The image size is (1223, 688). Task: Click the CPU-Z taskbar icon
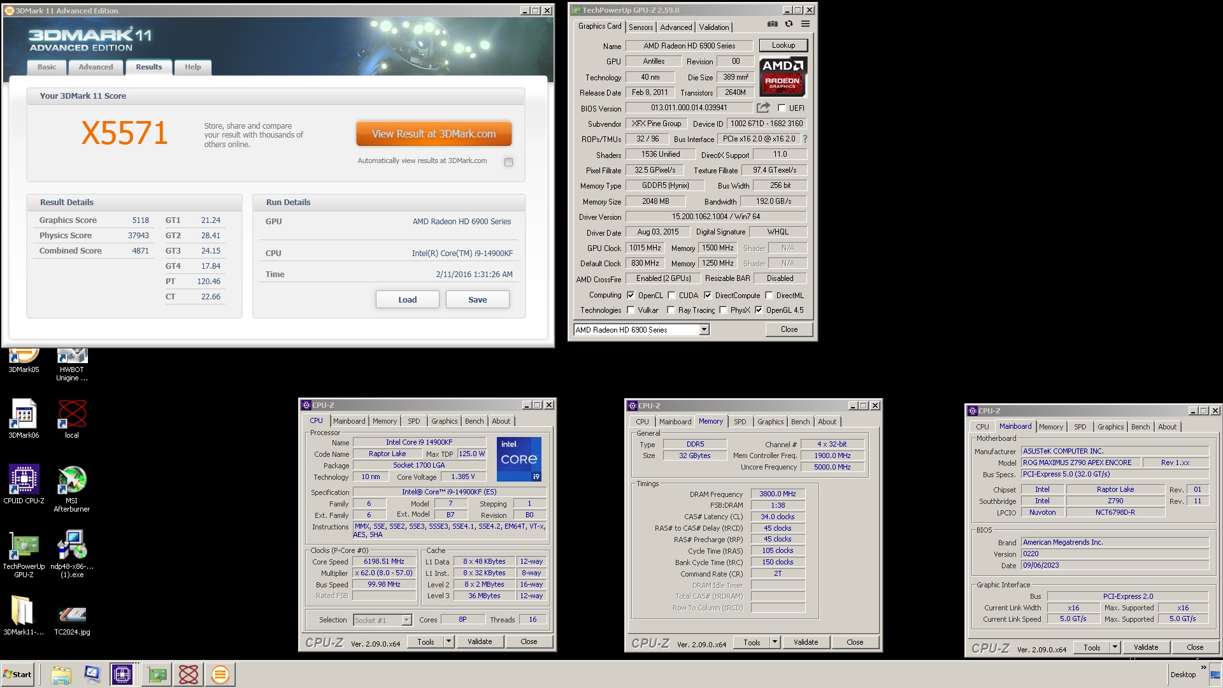tap(122, 675)
